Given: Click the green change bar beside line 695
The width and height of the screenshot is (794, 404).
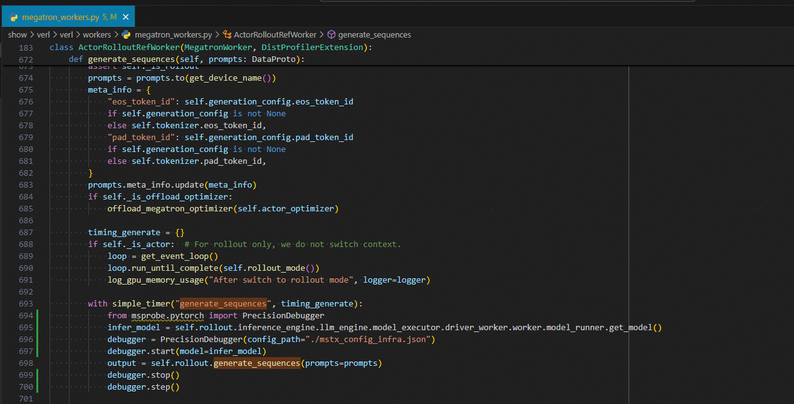Looking at the screenshot, I should (38, 328).
